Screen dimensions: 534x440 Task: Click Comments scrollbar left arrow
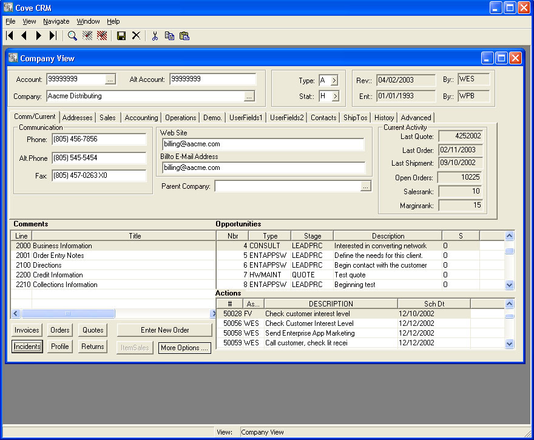click(16, 313)
